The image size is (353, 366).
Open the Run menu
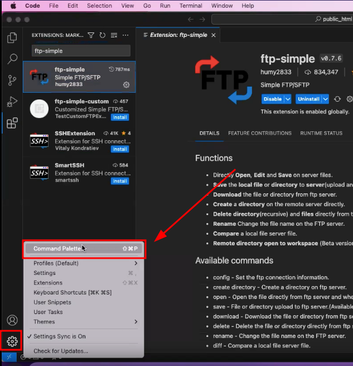pos(165,6)
